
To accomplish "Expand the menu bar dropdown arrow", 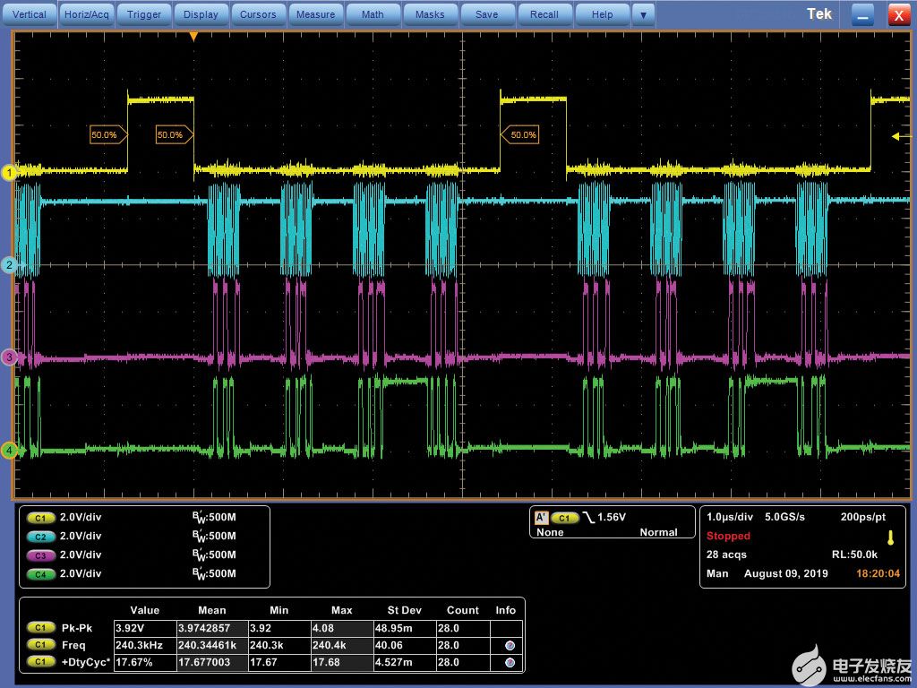I will tap(643, 14).
